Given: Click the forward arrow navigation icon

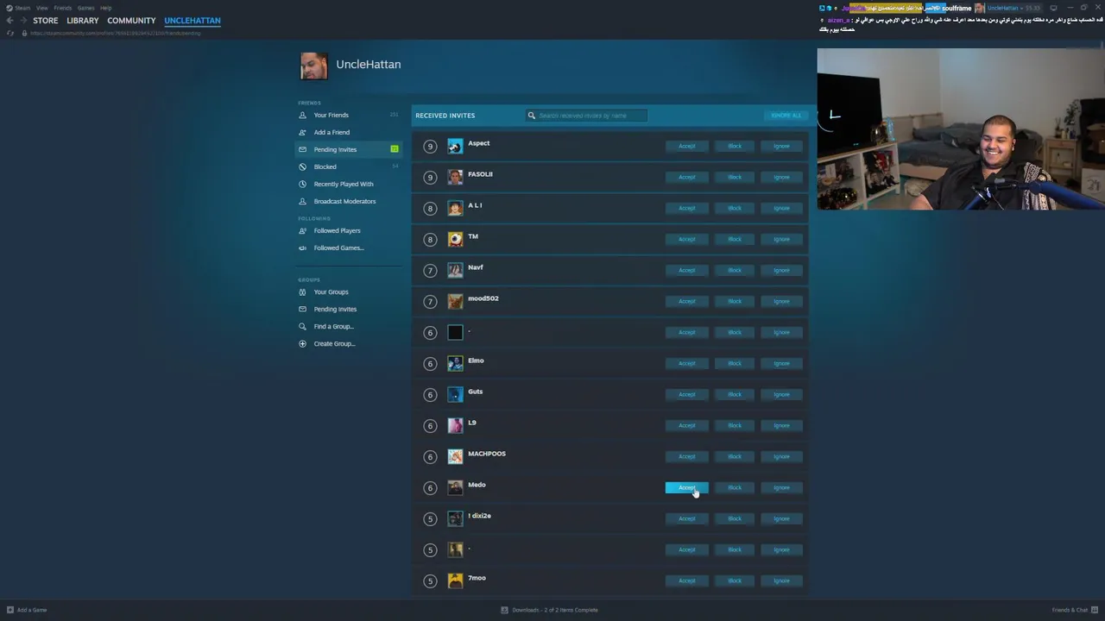Looking at the screenshot, I should coord(23,20).
